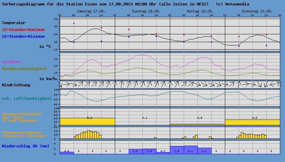This screenshot has height=162, width=285.
Task: Select the 0.8 mm precipitation bar
Action: [x=67, y=153]
